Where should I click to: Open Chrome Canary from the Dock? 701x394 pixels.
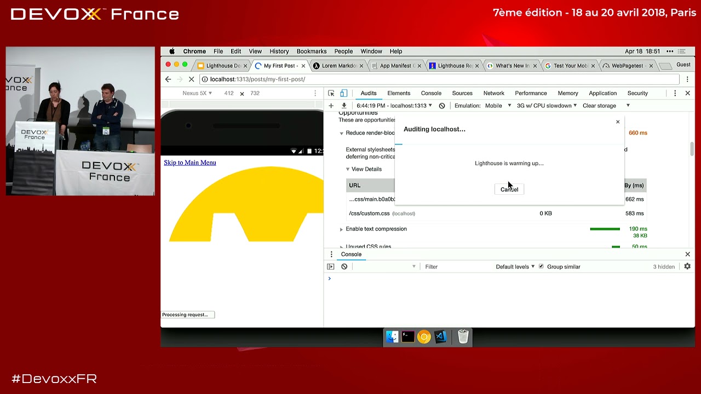point(424,337)
